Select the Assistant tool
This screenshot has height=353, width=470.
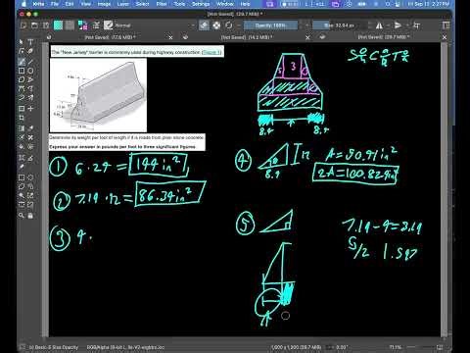(22, 158)
